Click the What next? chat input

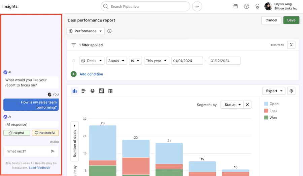(x=31, y=151)
